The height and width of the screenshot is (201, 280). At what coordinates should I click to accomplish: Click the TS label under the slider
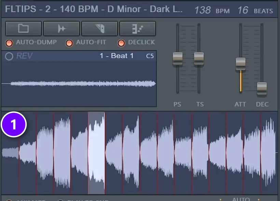(200, 104)
